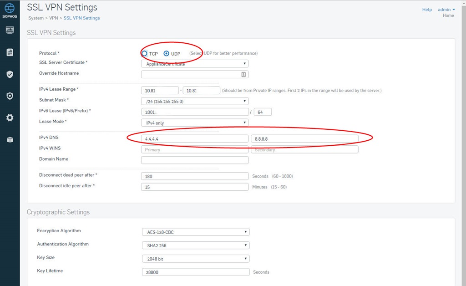Screen dimensions: 466x286
Task: Click the Sophos logo icon
Action: [10, 10]
